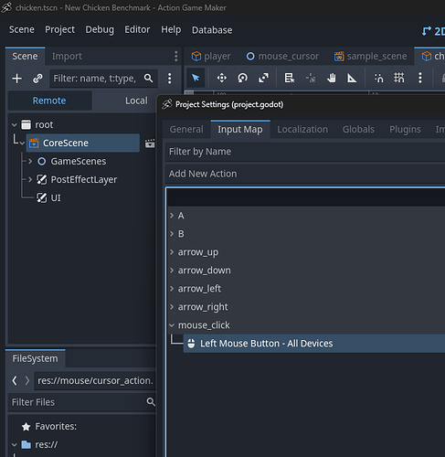This screenshot has width=445, height=457.
Task: Show the Remote scene tree
Action: 49,101
